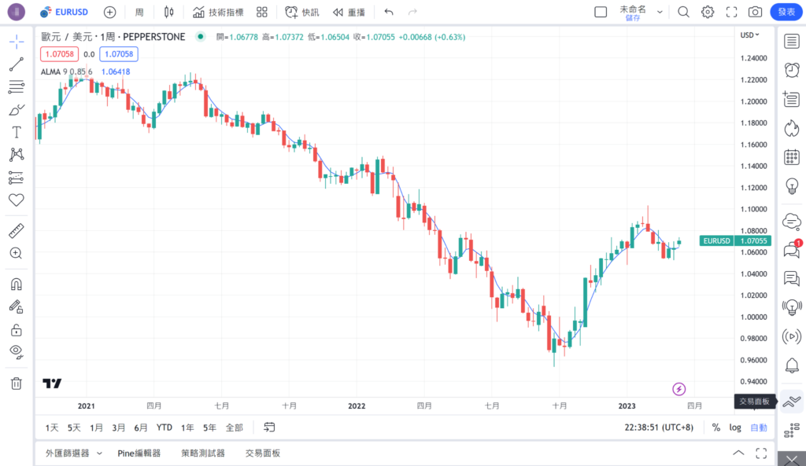Viewport: 806px width, 466px height.
Task: Take a chart snapshot with camera icon
Action: (x=755, y=12)
